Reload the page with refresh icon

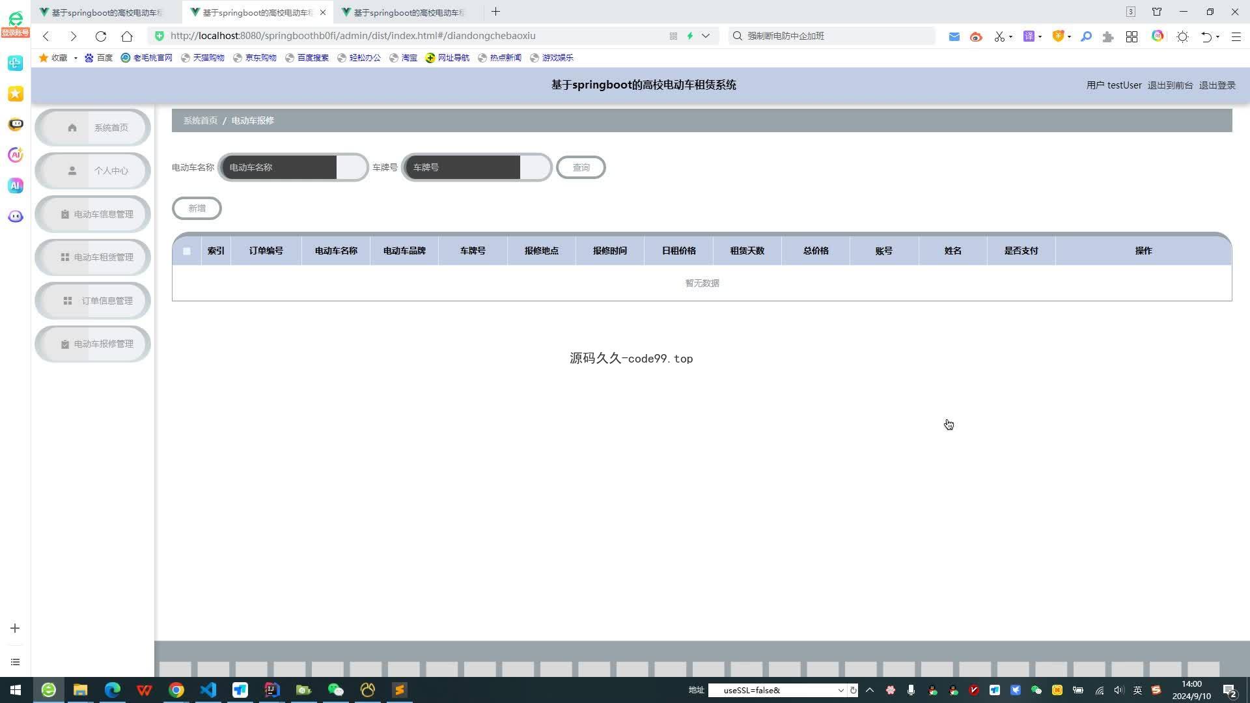tap(100, 36)
